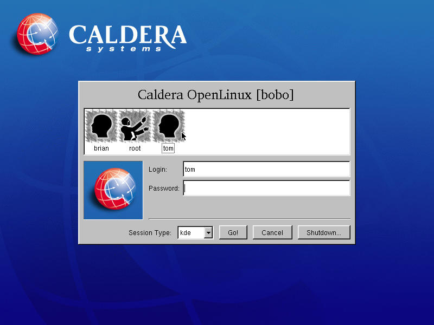Click the highlighted 'tom' username label

[x=168, y=148]
